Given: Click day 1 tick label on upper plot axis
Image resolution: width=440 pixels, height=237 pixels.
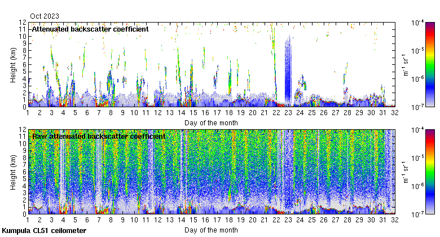Looking at the screenshot, I should tap(28, 113).
